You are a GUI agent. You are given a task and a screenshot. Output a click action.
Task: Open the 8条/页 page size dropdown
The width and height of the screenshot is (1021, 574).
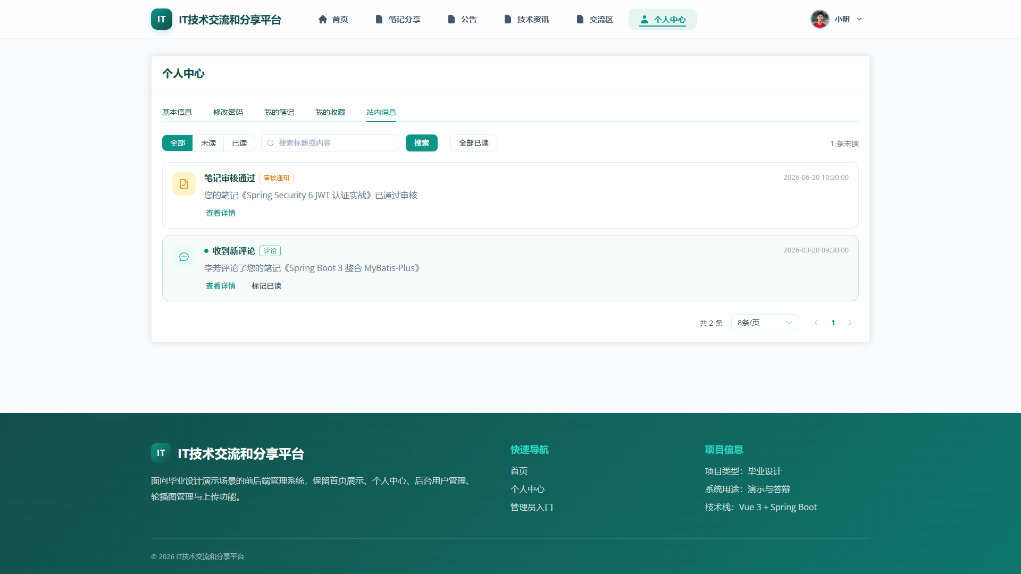765,323
